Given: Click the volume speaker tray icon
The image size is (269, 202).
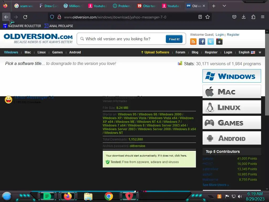Looking at the screenshot, I should pos(240,196).
